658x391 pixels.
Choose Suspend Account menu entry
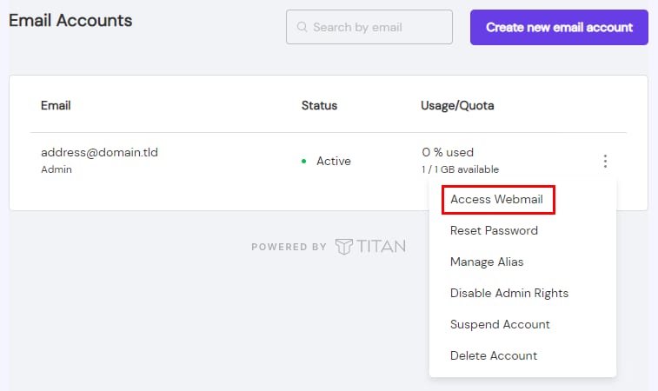[x=500, y=324]
